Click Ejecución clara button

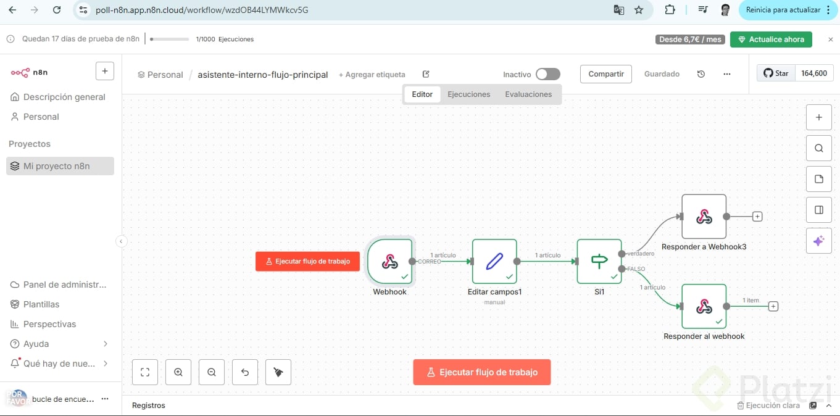[x=768, y=406]
